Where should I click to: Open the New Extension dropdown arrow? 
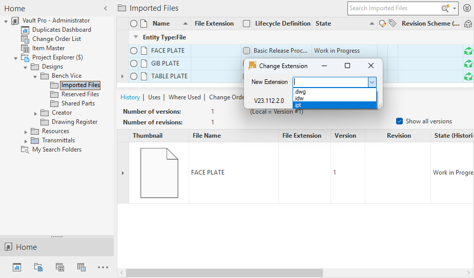click(372, 82)
